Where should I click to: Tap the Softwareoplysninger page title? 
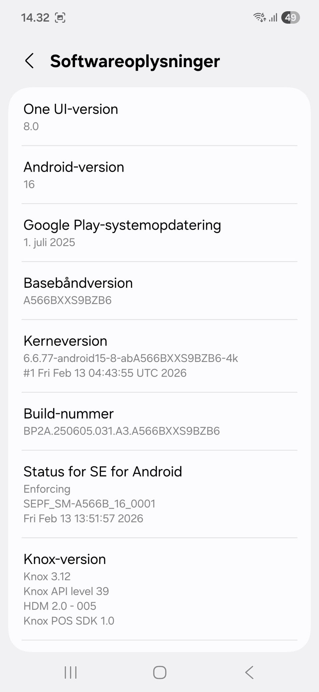(135, 61)
